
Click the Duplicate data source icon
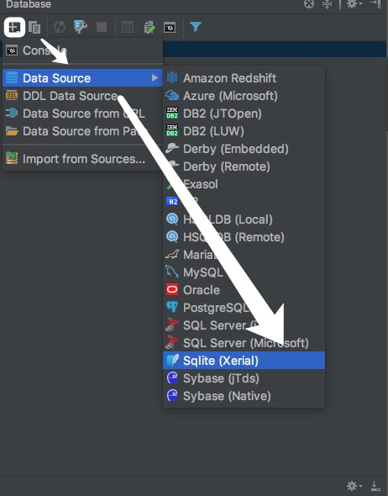(x=34, y=28)
